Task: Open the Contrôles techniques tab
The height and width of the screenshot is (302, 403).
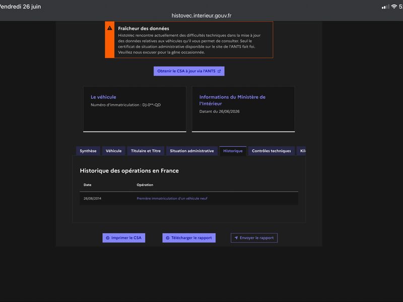Action: tap(272, 151)
